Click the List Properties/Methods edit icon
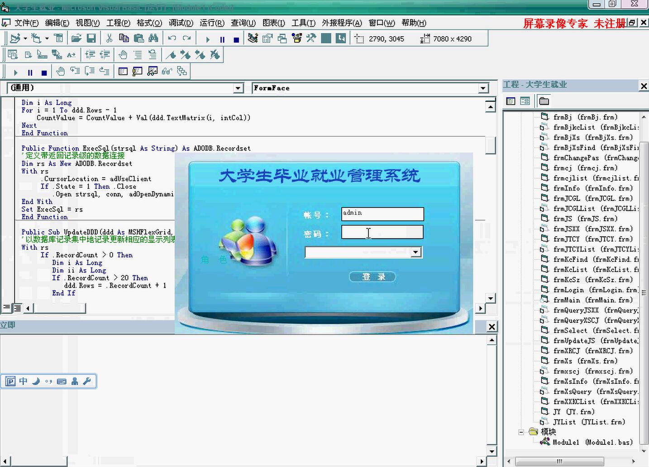 13,55
